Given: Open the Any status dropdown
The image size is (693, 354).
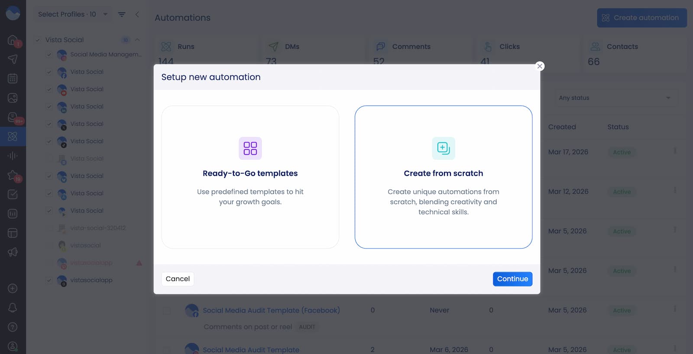Looking at the screenshot, I should pos(616,98).
